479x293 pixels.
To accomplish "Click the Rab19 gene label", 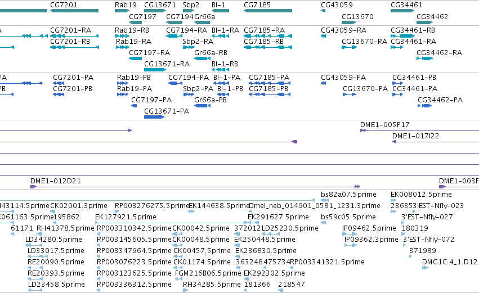I will pos(126,5).
